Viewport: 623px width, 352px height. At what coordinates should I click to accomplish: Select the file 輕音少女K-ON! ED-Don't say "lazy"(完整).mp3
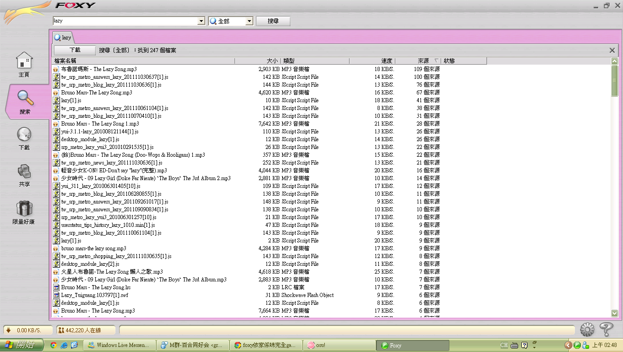tap(114, 170)
